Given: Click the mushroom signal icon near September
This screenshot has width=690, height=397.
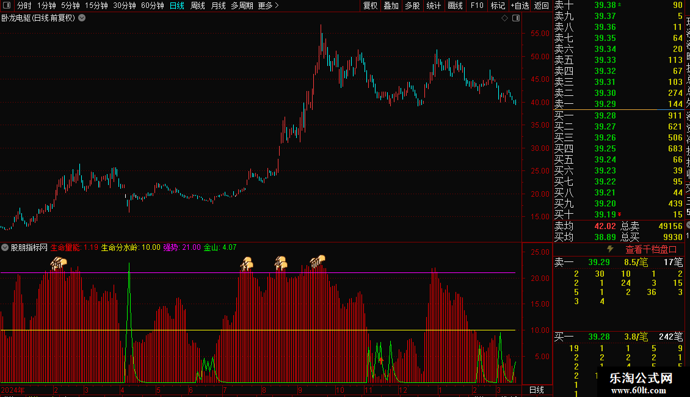Looking at the screenshot, I should click(318, 261).
